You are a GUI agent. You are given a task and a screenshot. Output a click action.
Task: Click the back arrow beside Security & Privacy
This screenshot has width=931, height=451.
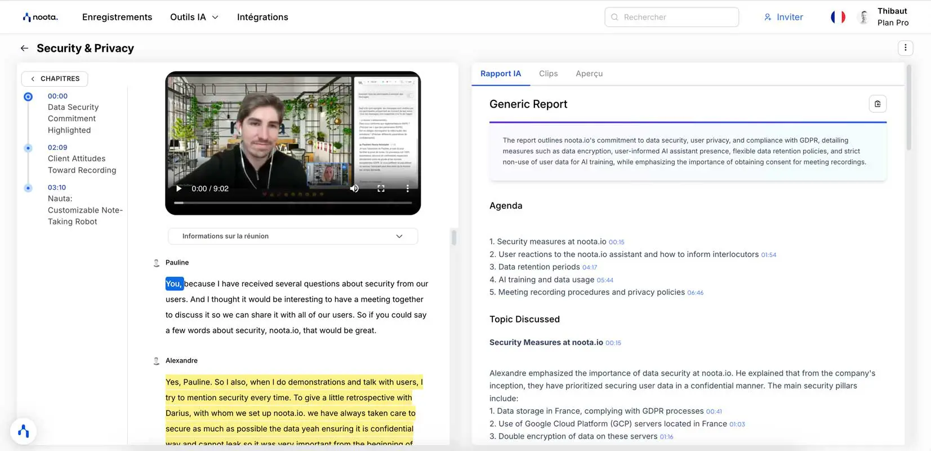tap(24, 48)
